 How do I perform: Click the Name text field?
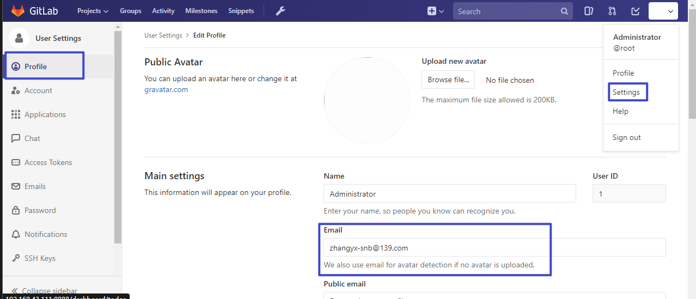(449, 194)
